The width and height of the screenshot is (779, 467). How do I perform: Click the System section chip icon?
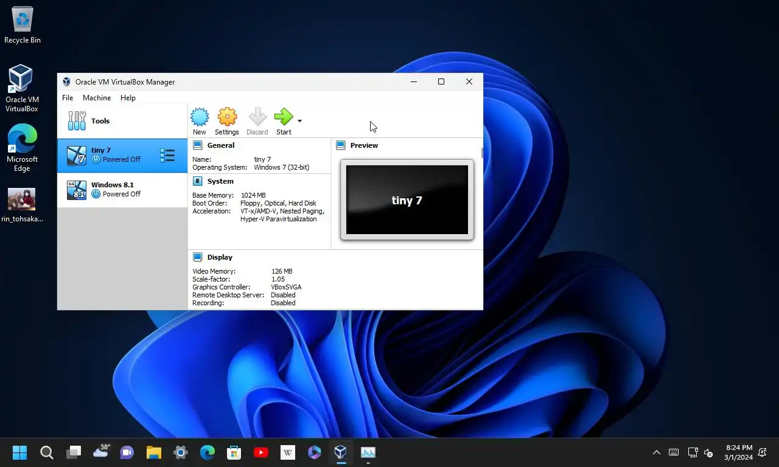pyautogui.click(x=197, y=181)
